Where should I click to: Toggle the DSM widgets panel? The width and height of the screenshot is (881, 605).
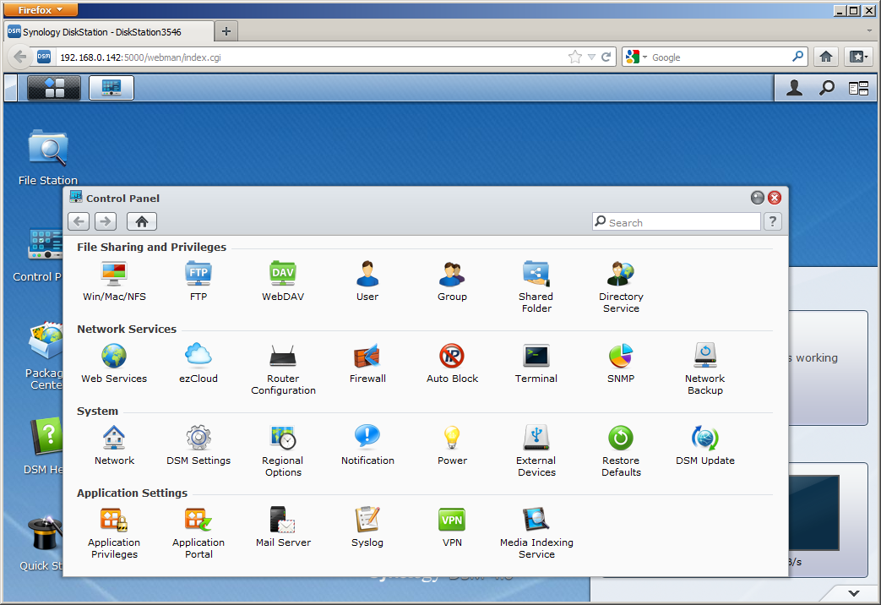[858, 88]
